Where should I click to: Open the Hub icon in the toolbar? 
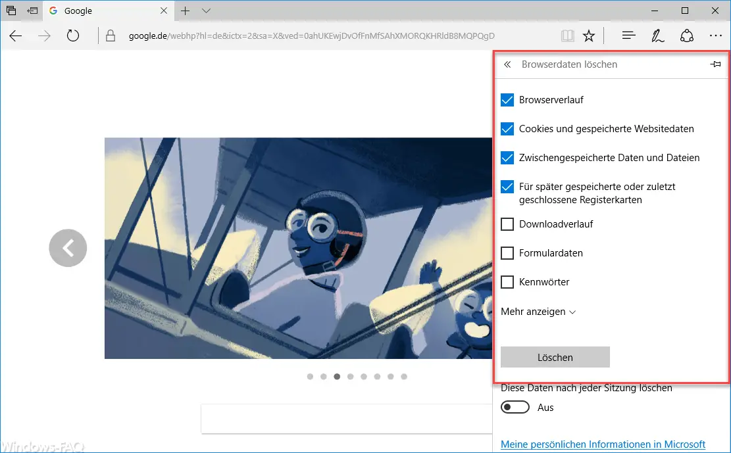tap(628, 36)
